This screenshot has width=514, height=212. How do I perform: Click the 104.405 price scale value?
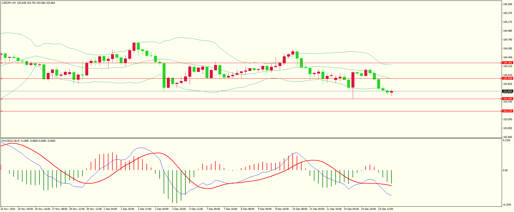(x=508, y=57)
